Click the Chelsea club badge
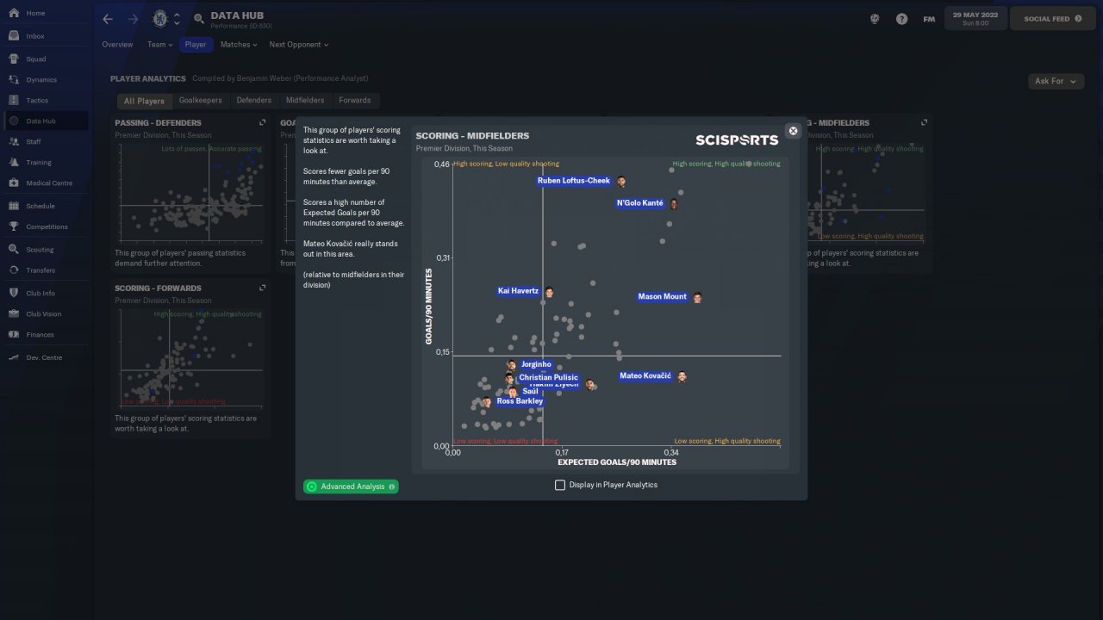 click(159, 18)
